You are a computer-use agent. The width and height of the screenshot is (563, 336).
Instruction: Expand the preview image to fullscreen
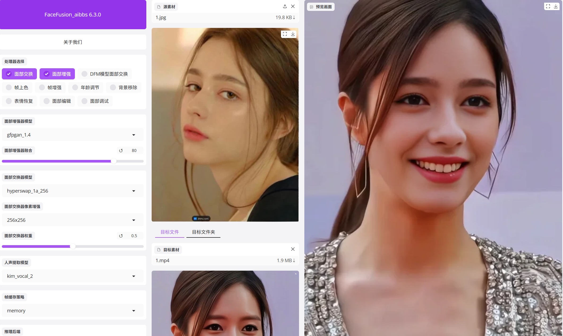pos(548,6)
